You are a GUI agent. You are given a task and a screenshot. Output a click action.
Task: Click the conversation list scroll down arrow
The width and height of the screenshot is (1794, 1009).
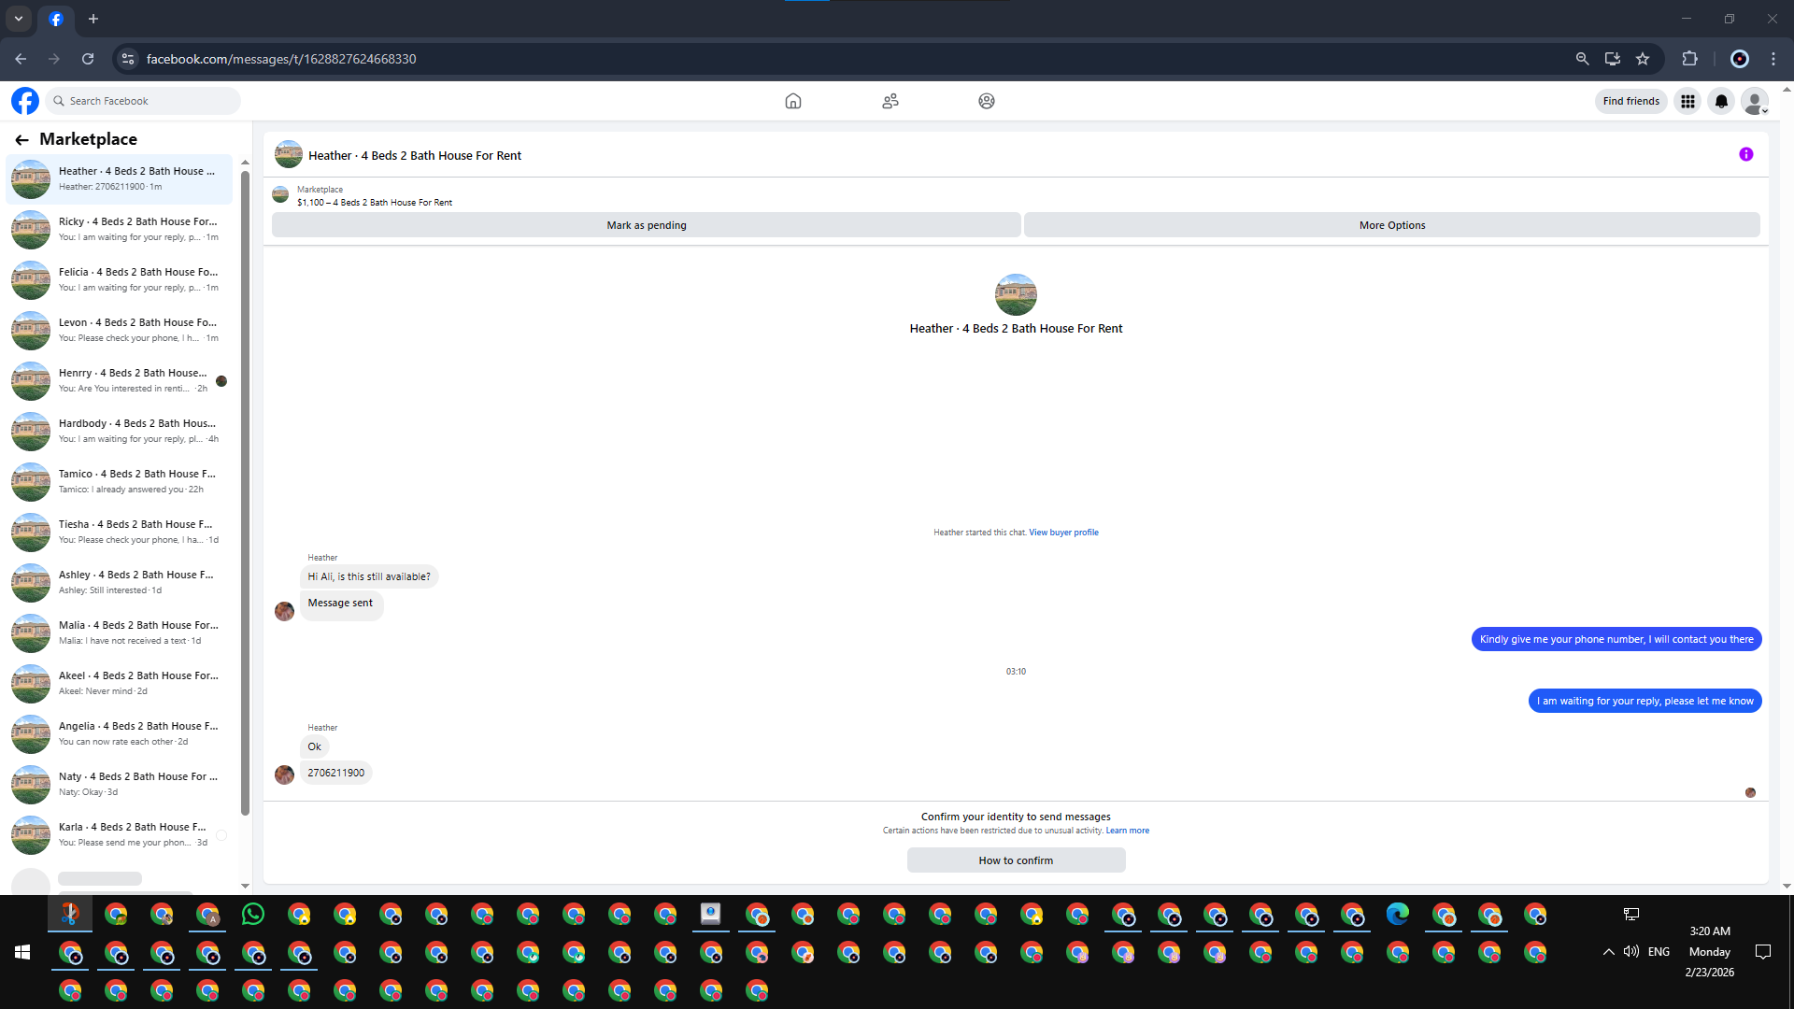click(245, 886)
